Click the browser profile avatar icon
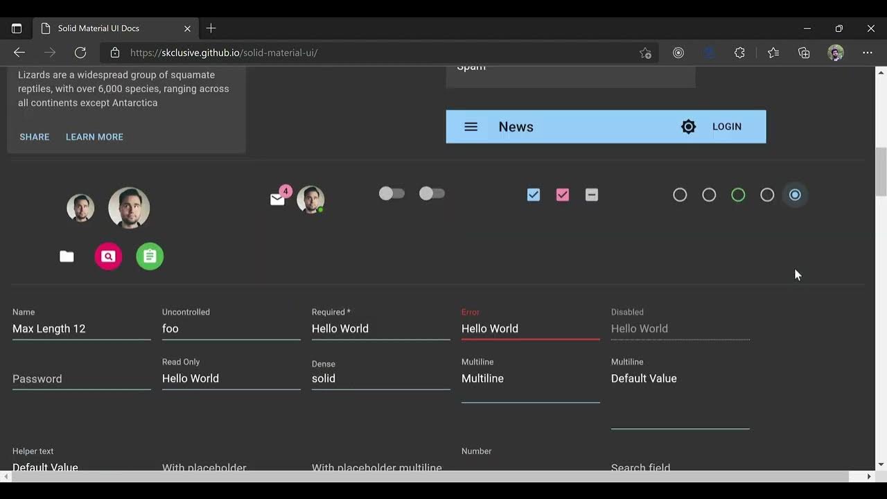 pos(835,52)
